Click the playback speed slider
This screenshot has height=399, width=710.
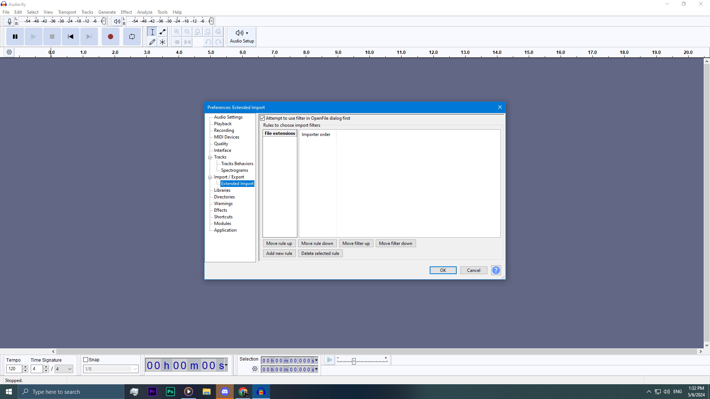pyautogui.click(x=354, y=361)
